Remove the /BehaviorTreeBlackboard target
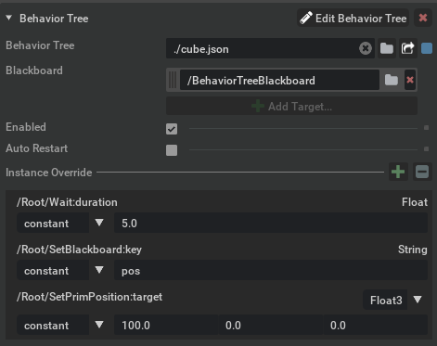This screenshot has width=437, height=346. 410,80
